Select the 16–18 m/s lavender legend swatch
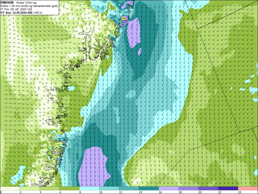This screenshot has width=258, height=194. [x=169, y=188]
